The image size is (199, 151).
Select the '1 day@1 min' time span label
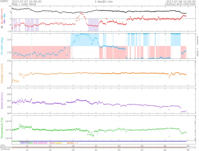coord(104,2)
